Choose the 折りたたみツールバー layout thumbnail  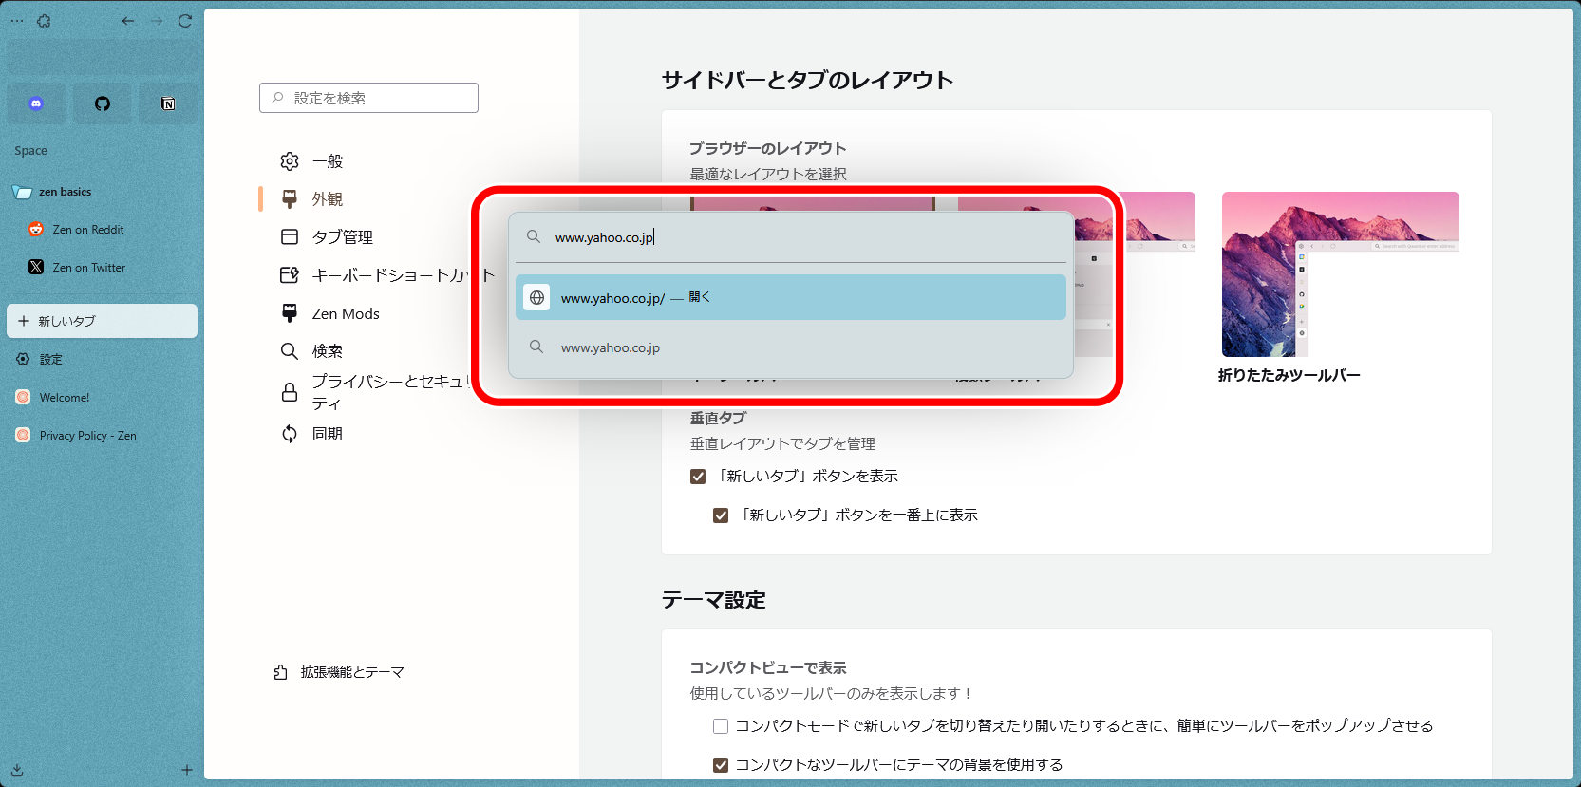coord(1340,274)
